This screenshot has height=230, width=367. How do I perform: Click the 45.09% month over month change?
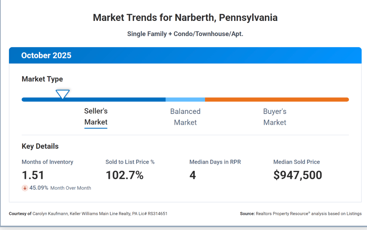pyautogui.click(x=39, y=188)
